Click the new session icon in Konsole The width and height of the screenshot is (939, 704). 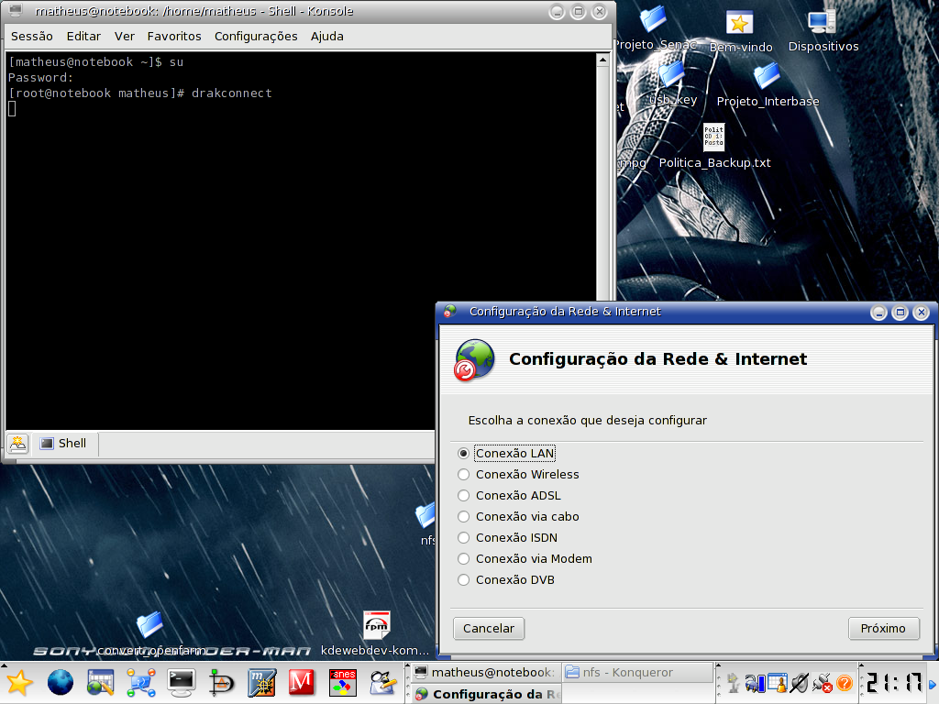tap(18, 444)
